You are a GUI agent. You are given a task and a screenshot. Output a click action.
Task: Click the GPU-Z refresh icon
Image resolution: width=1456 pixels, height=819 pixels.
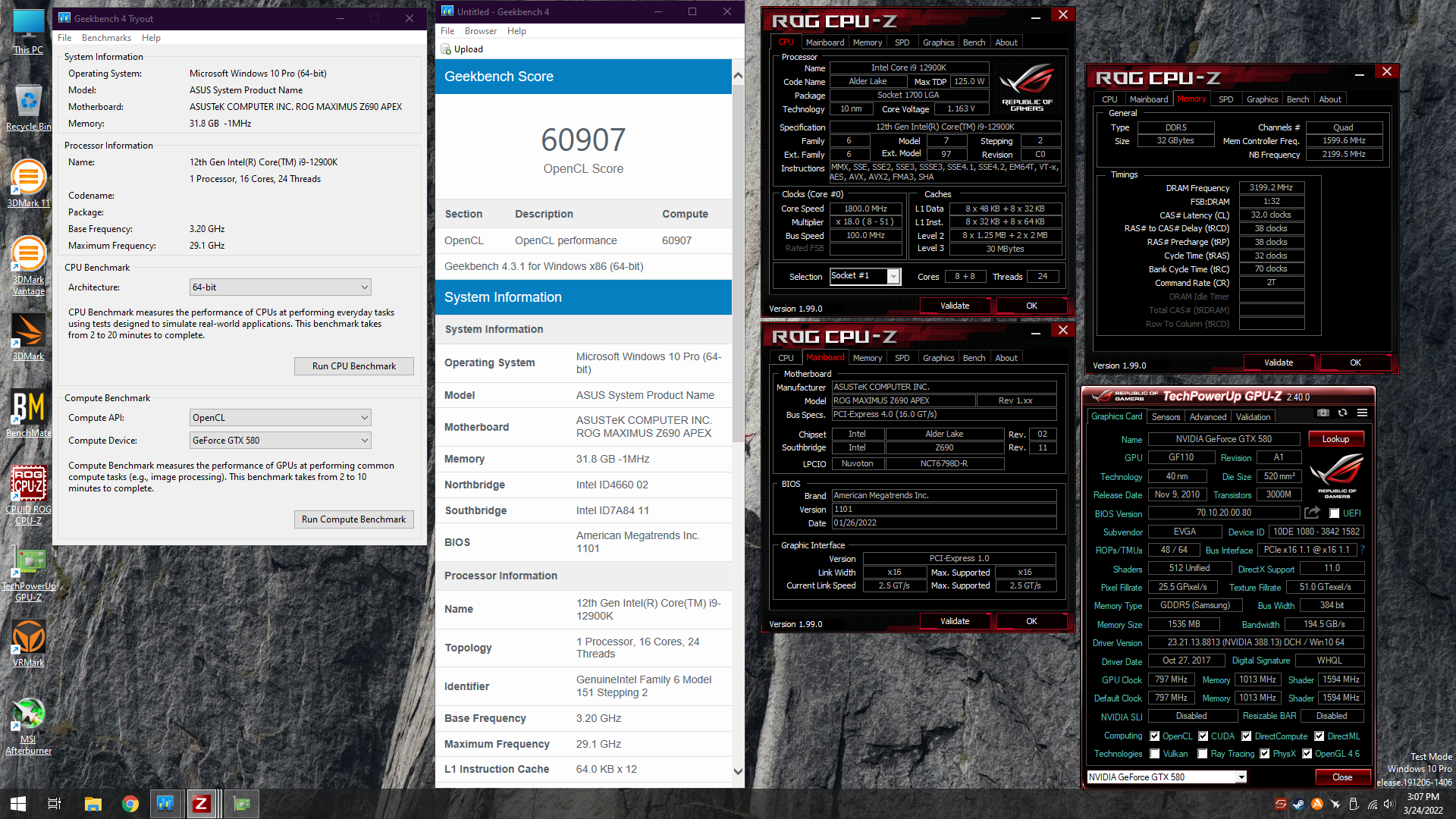1342,413
